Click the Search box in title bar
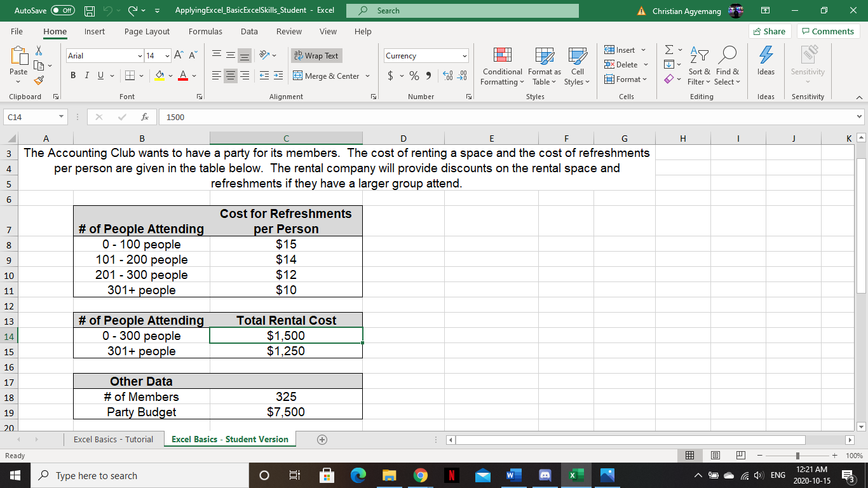Screen dimensions: 868x488 [463, 11]
